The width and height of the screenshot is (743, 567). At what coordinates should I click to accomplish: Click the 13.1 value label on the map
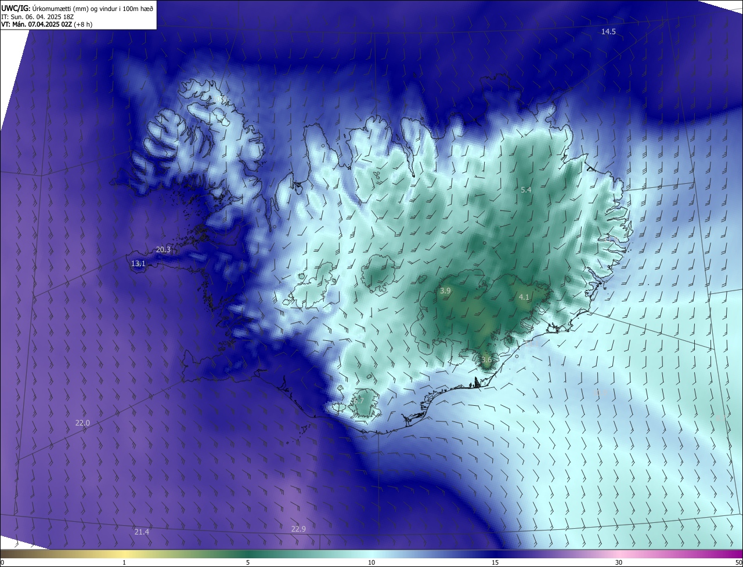coord(138,264)
